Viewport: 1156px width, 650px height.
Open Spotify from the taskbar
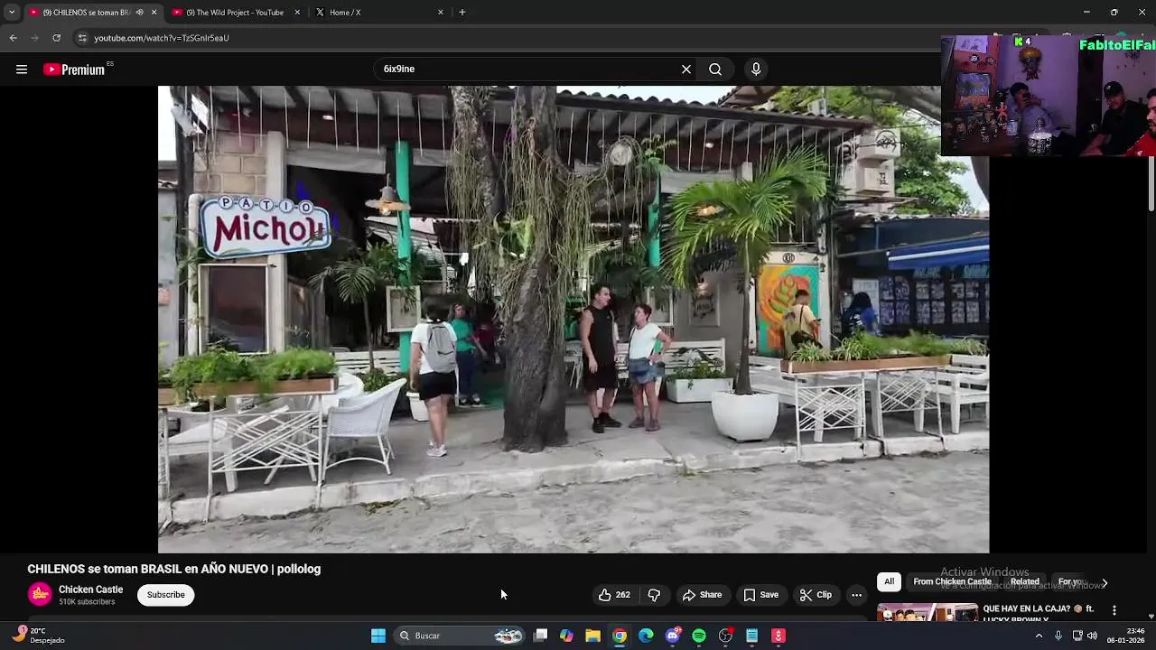699,636
